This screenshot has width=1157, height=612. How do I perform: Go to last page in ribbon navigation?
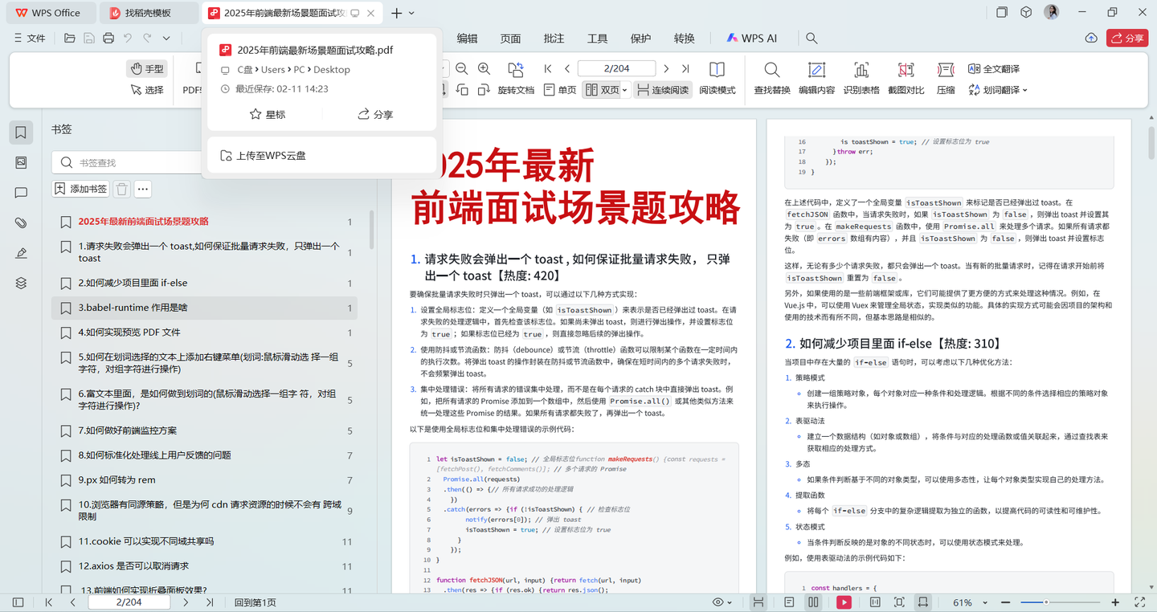[685, 69]
